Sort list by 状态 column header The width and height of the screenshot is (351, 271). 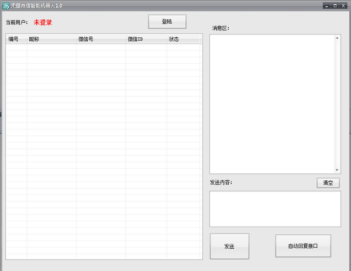pyautogui.click(x=183, y=39)
